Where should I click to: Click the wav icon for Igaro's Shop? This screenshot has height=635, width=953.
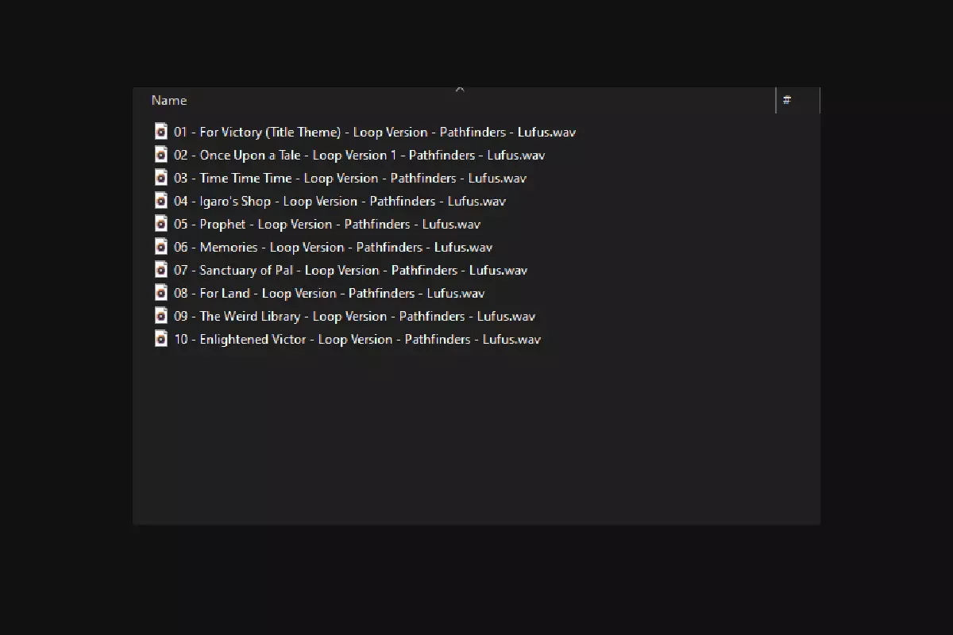(160, 201)
